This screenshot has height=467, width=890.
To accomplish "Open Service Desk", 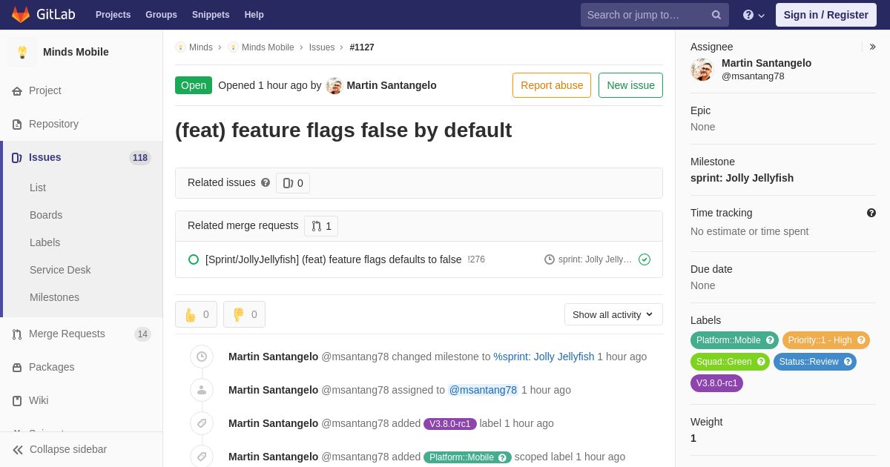I will (x=60, y=270).
